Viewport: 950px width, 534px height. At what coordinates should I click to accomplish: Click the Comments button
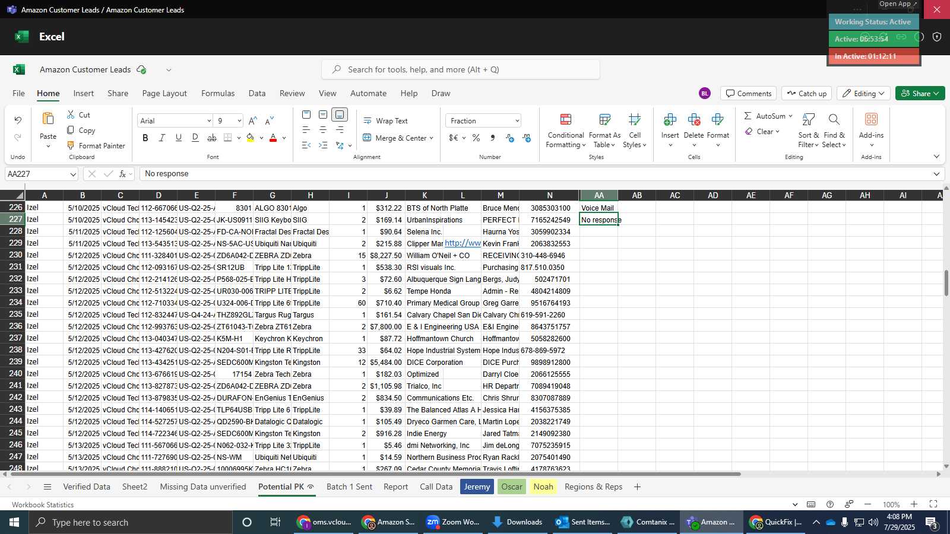coord(748,93)
